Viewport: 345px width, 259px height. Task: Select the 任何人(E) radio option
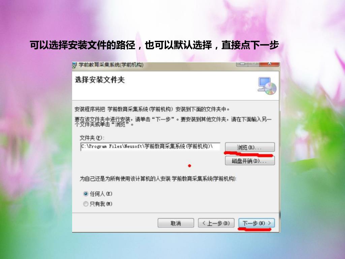(86, 194)
